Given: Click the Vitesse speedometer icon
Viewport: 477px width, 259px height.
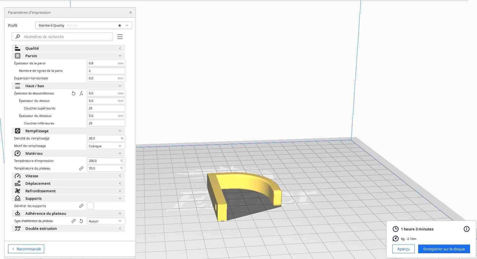Looking at the screenshot, I should coord(18,176).
